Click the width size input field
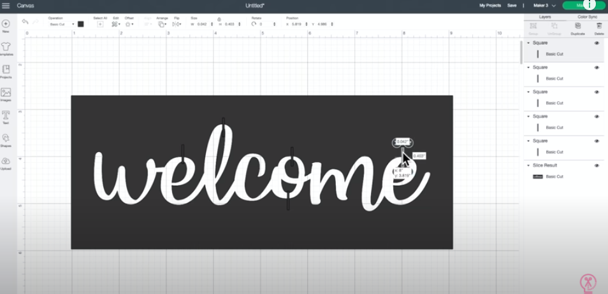 coord(203,24)
